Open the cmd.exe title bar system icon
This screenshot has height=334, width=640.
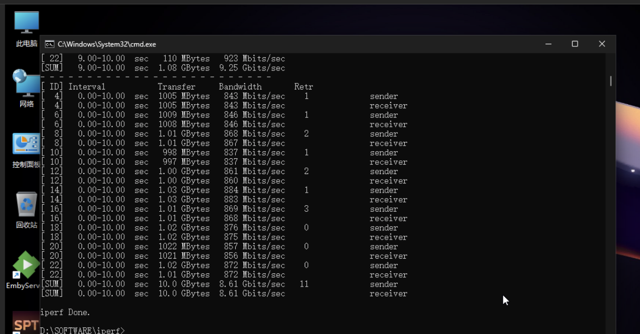49,44
